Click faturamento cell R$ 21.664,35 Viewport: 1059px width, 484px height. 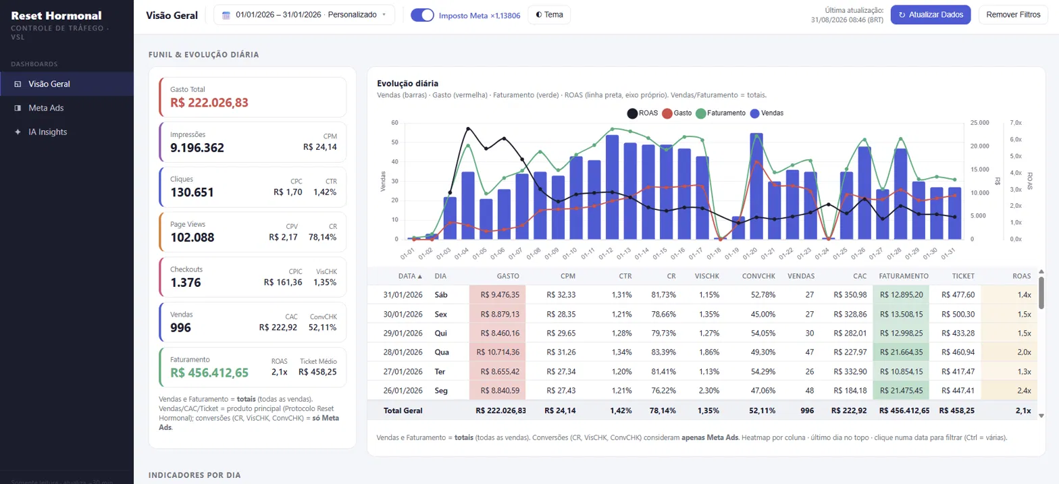click(x=901, y=352)
